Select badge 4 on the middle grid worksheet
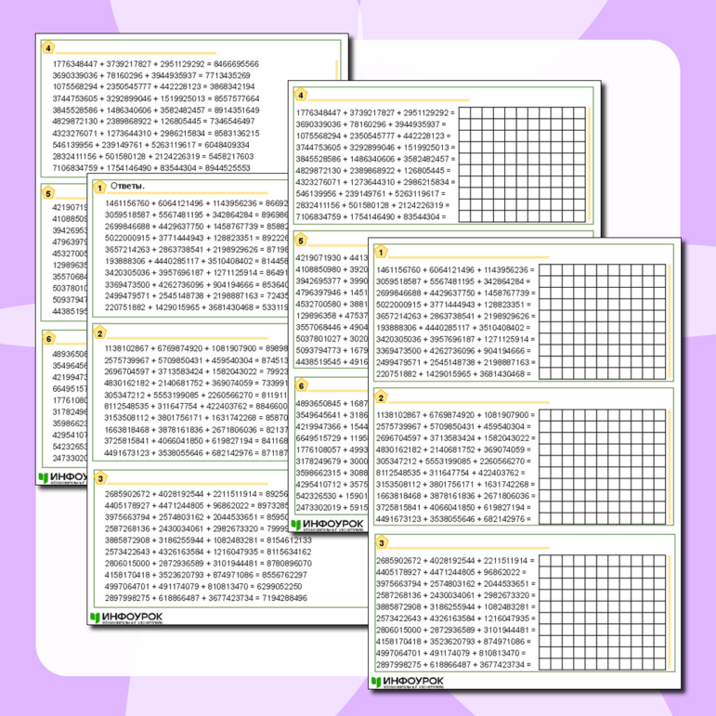 tap(300, 95)
